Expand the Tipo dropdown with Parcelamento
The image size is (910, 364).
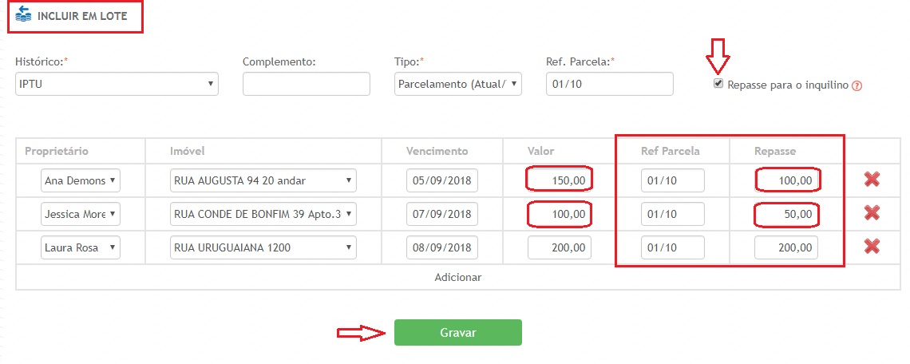coord(458,84)
